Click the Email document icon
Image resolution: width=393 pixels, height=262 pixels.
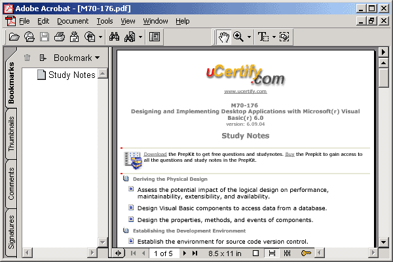(75, 37)
